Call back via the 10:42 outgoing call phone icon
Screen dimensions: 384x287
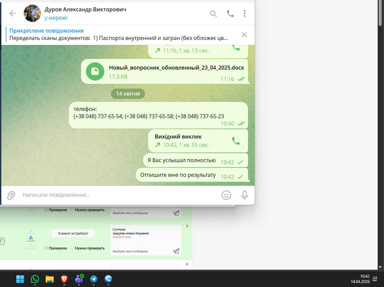tap(236, 141)
